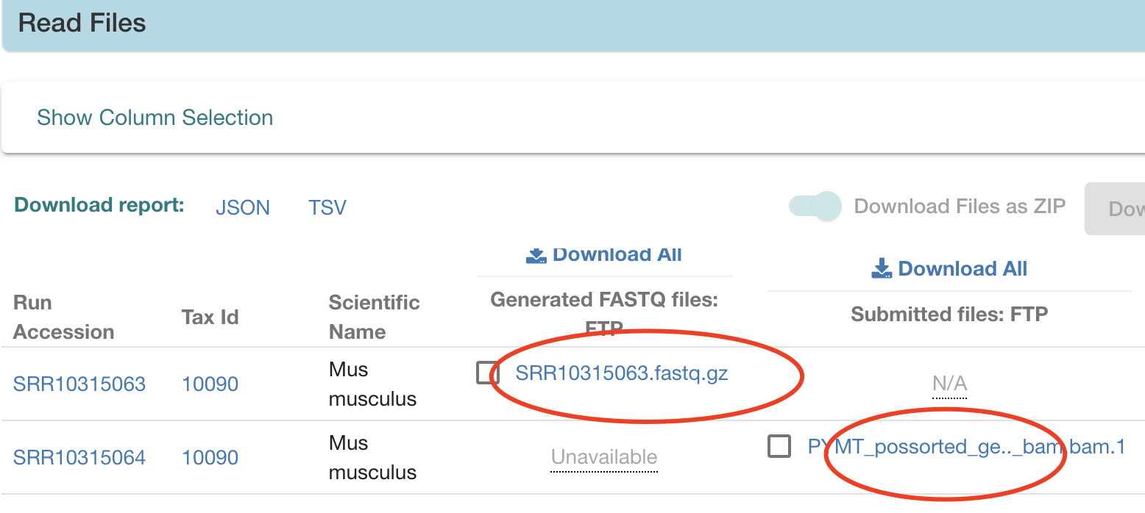This screenshot has width=1145, height=513.
Task: Click Download All icon above Submitted files
Action: [x=882, y=269]
